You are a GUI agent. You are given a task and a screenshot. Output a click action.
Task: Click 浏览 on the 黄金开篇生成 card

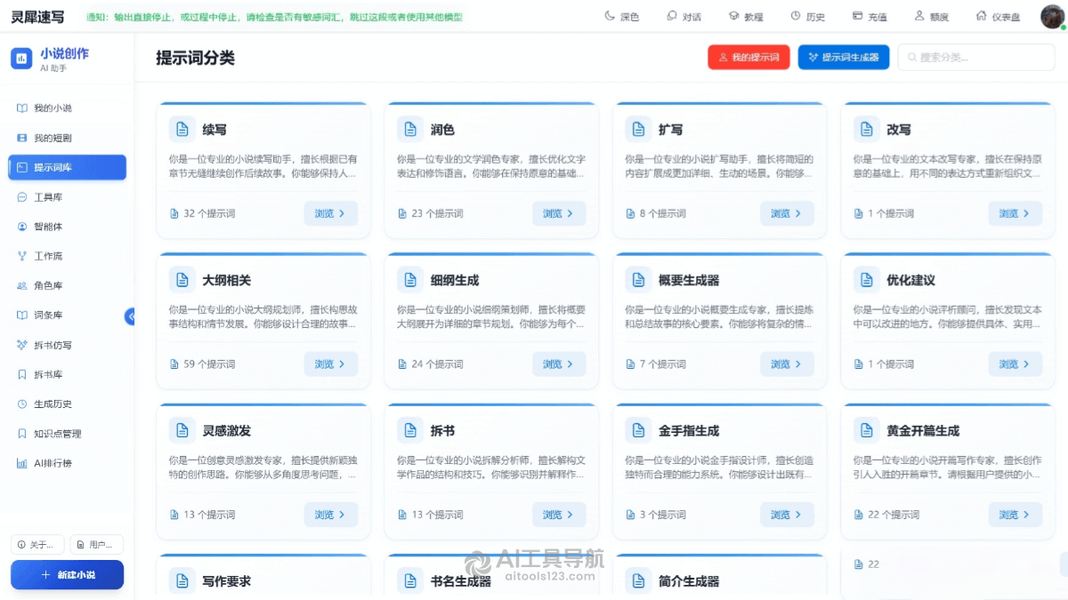[x=1015, y=515]
